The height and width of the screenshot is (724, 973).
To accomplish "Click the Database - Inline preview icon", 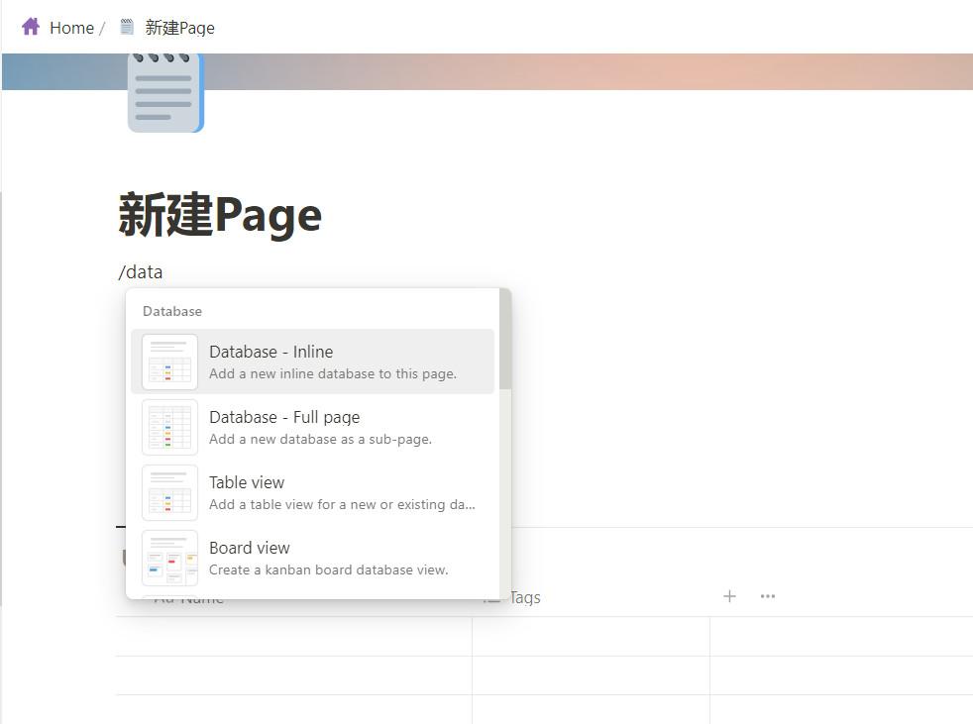I will tap(169, 362).
